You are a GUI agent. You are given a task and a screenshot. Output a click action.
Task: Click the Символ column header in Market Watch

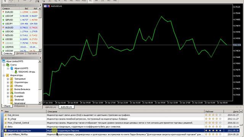point(11,8)
